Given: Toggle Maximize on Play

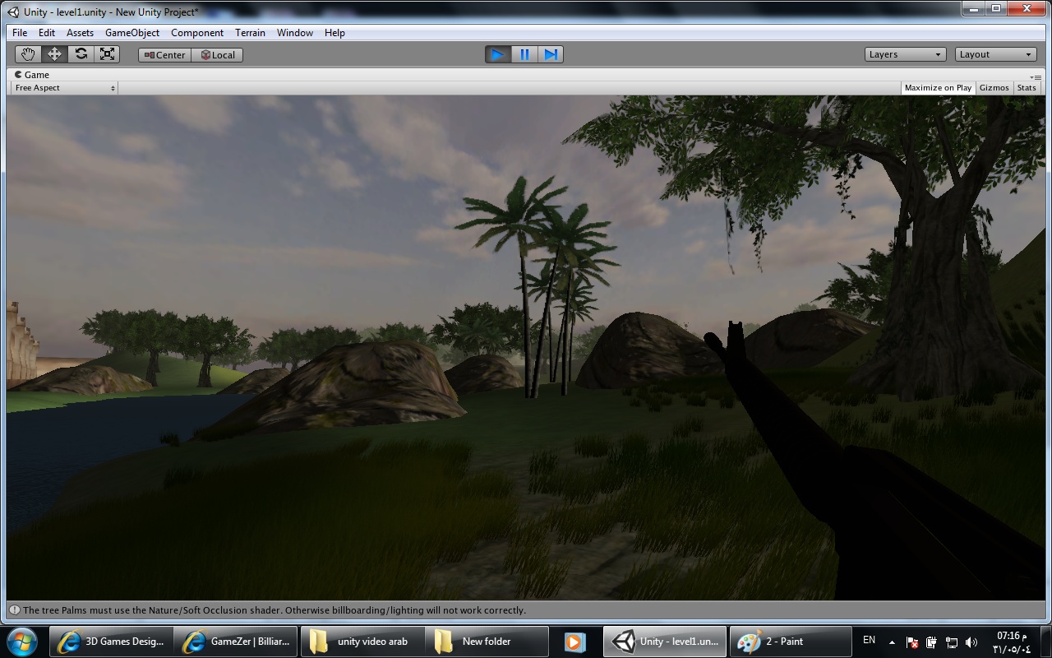Looking at the screenshot, I should coord(938,88).
